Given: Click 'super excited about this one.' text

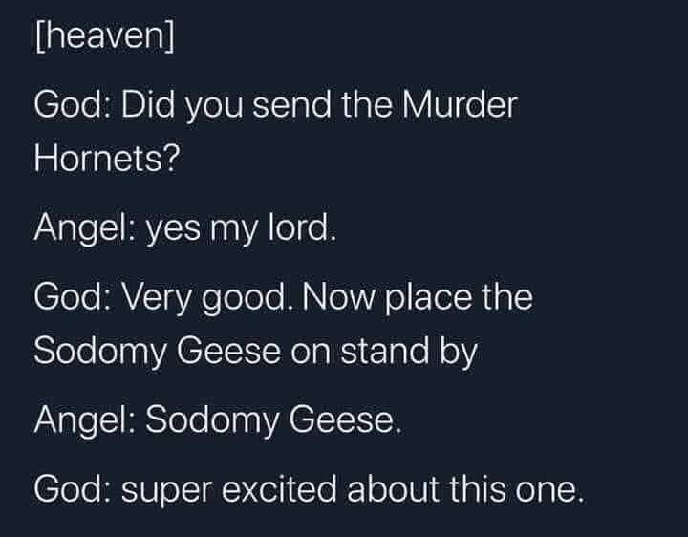Looking at the screenshot, I should (x=353, y=489).
